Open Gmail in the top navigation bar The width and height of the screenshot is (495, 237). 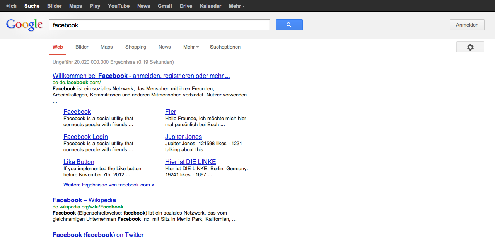pos(165,6)
